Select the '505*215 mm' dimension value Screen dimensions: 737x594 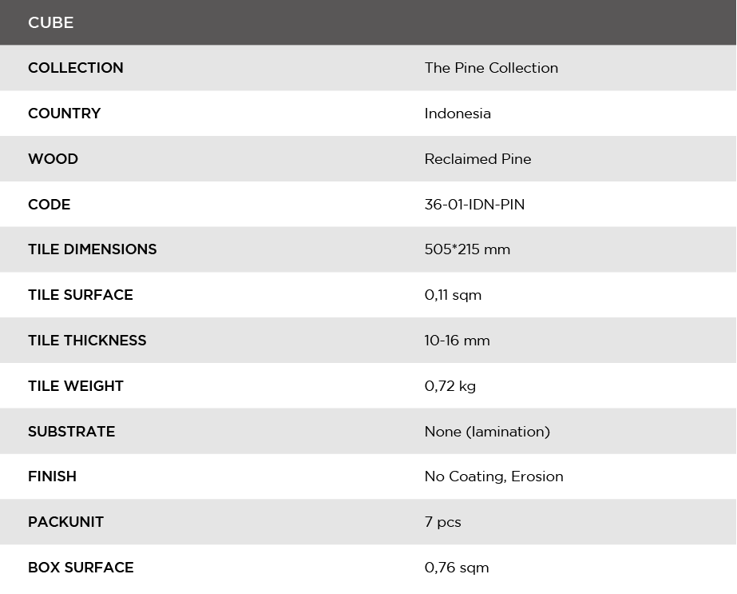click(x=467, y=249)
